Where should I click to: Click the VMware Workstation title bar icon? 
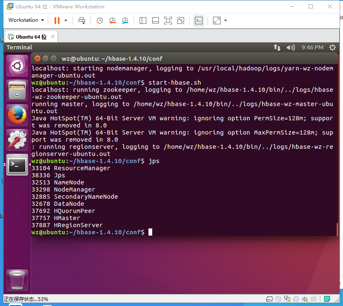(10, 6)
